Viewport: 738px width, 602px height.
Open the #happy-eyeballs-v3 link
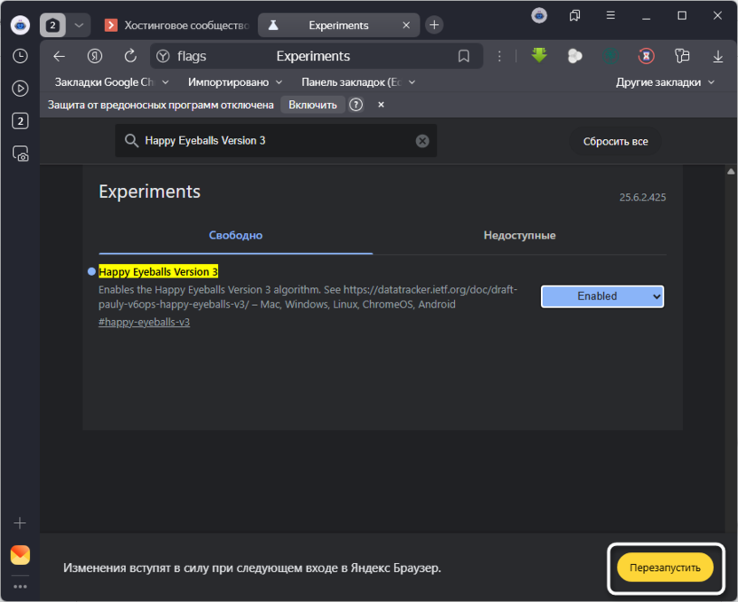(x=144, y=322)
